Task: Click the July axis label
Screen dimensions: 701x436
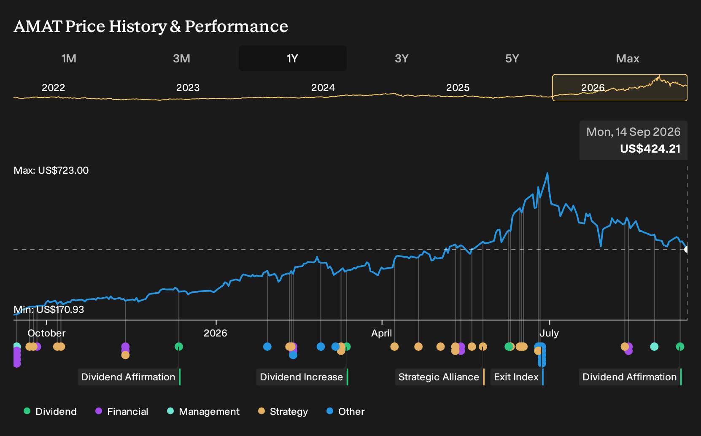Action: click(549, 333)
